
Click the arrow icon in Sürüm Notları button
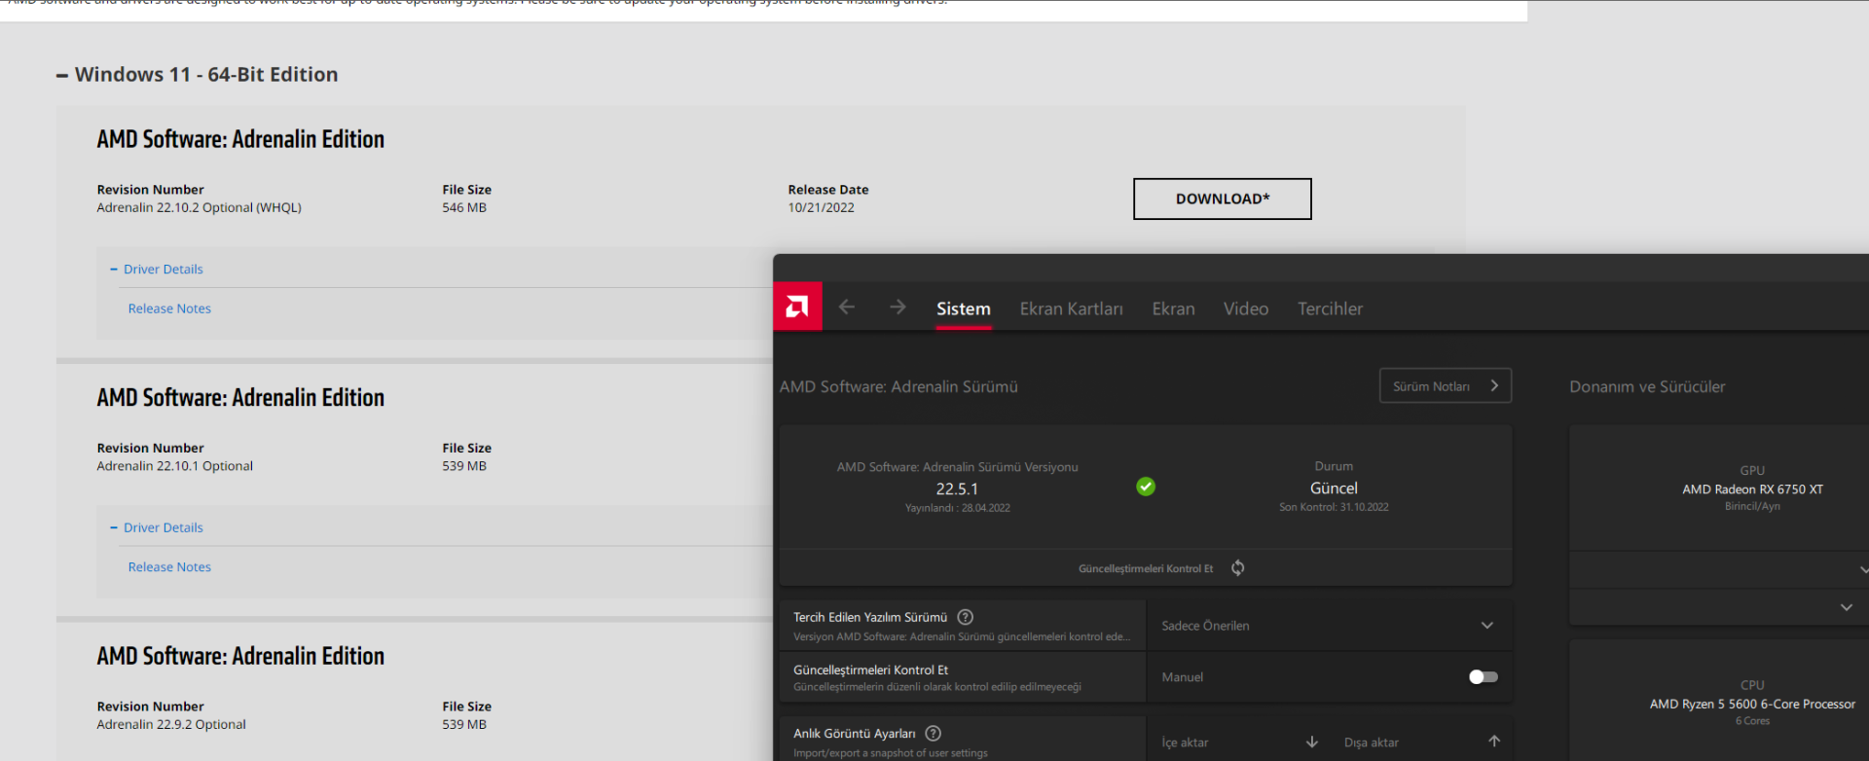click(1494, 386)
